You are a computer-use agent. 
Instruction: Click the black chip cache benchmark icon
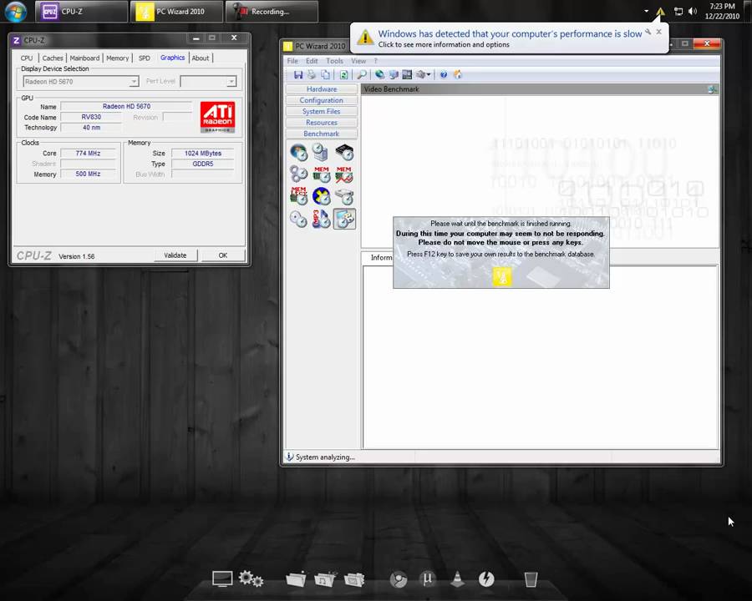344,153
